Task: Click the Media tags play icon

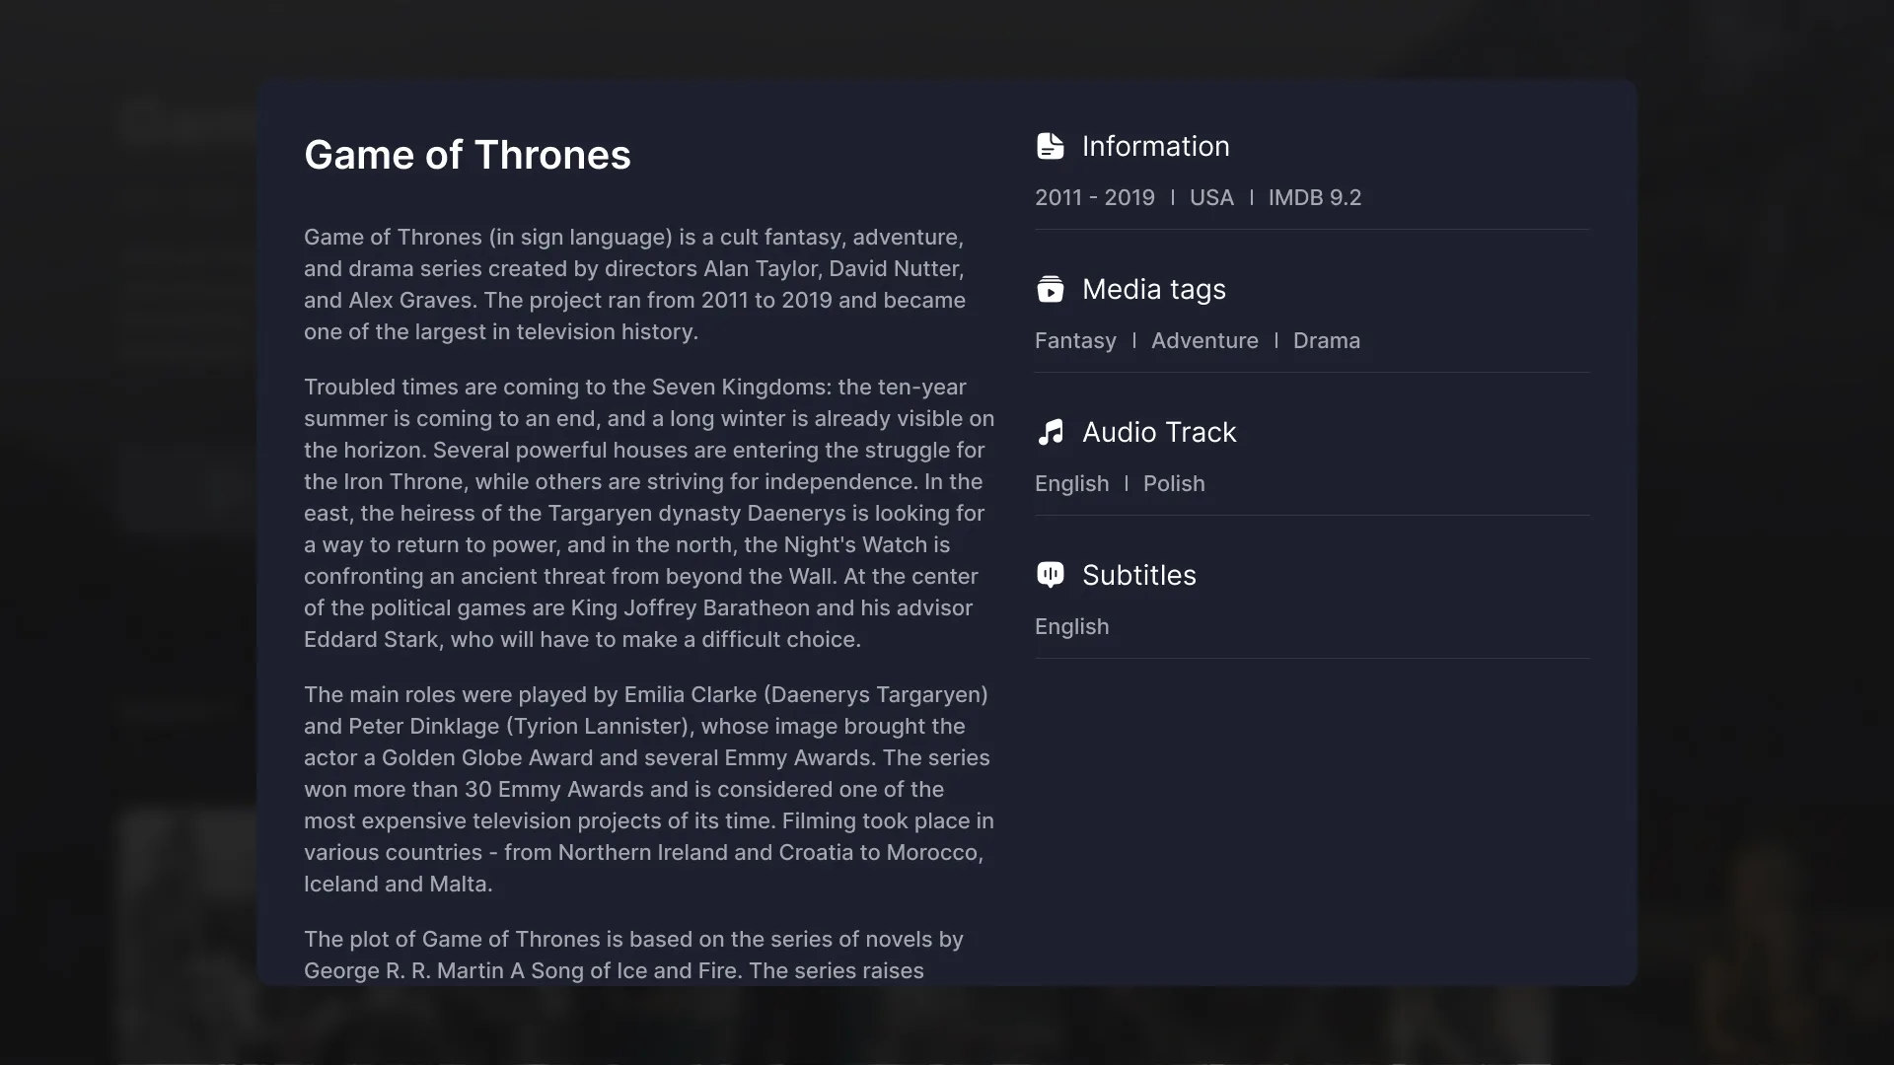Action: (x=1050, y=289)
